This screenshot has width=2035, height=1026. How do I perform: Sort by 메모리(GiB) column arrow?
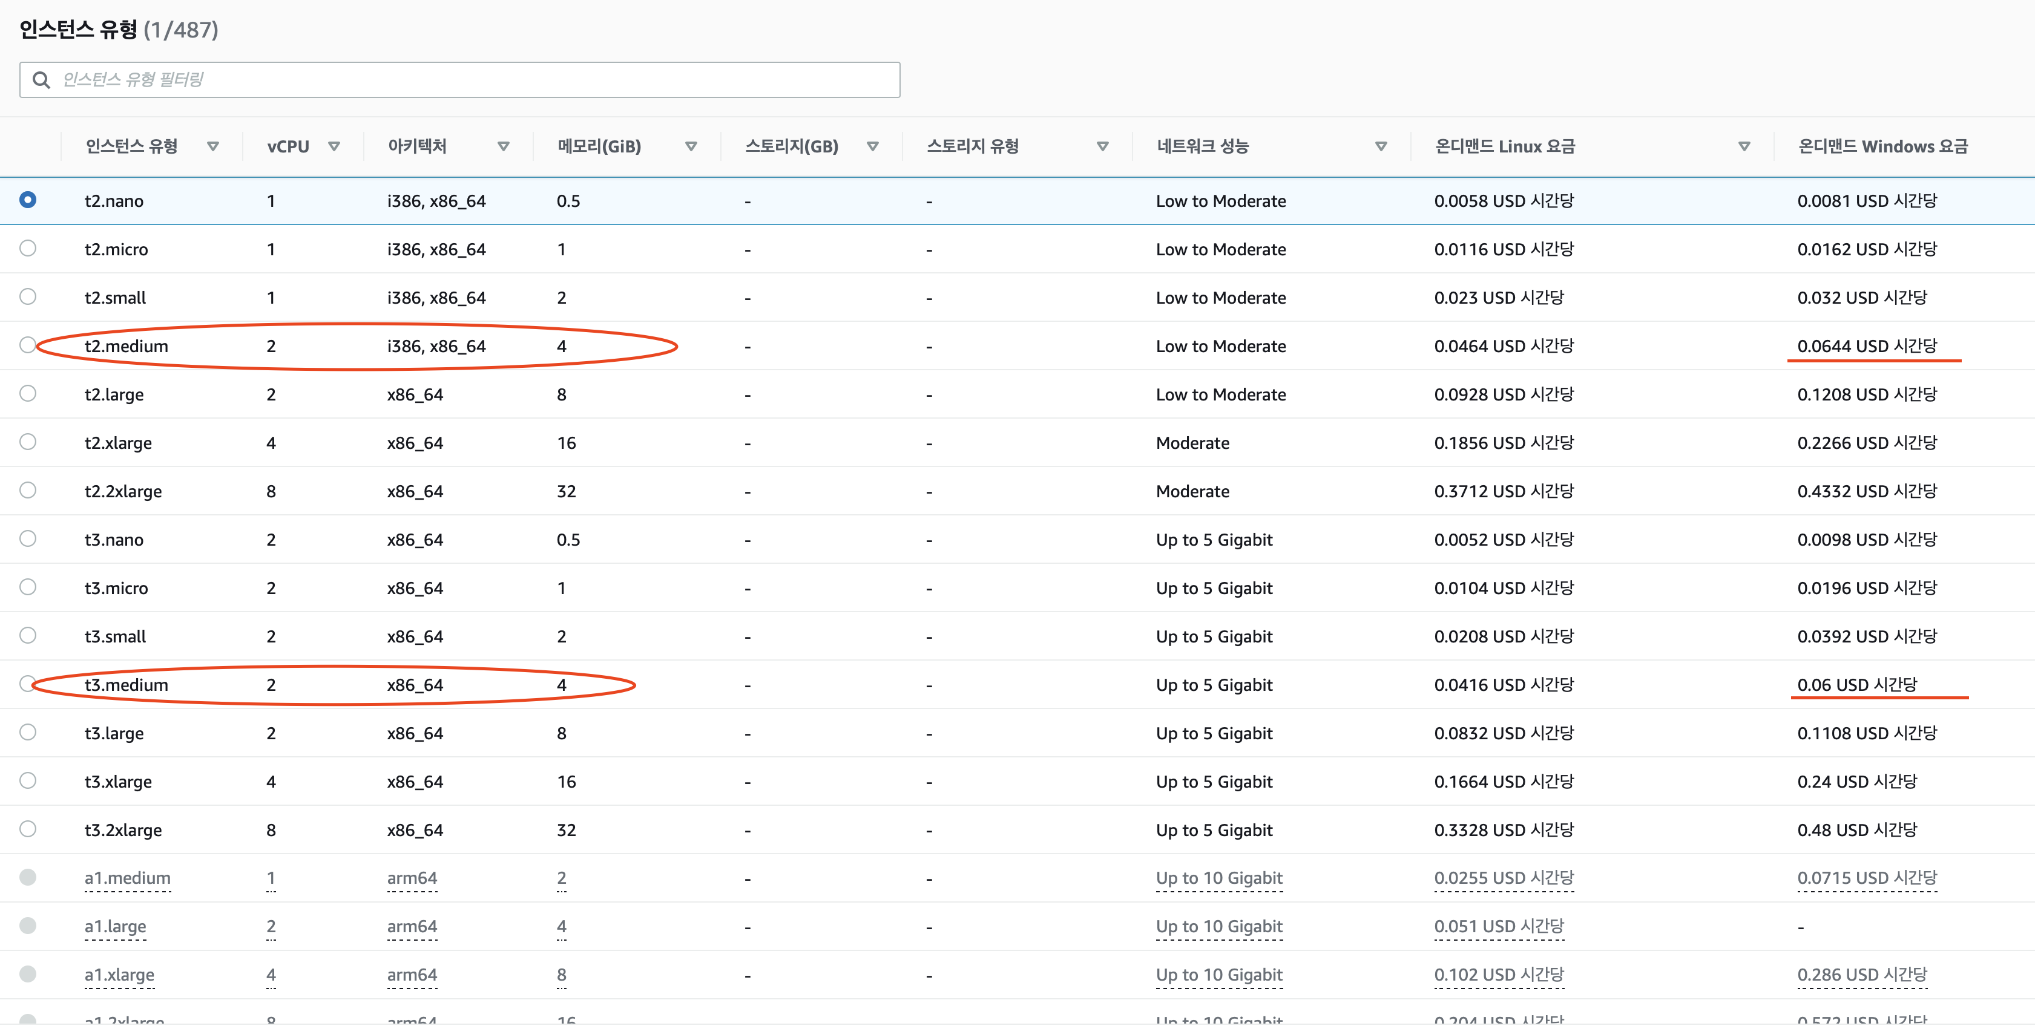[691, 146]
